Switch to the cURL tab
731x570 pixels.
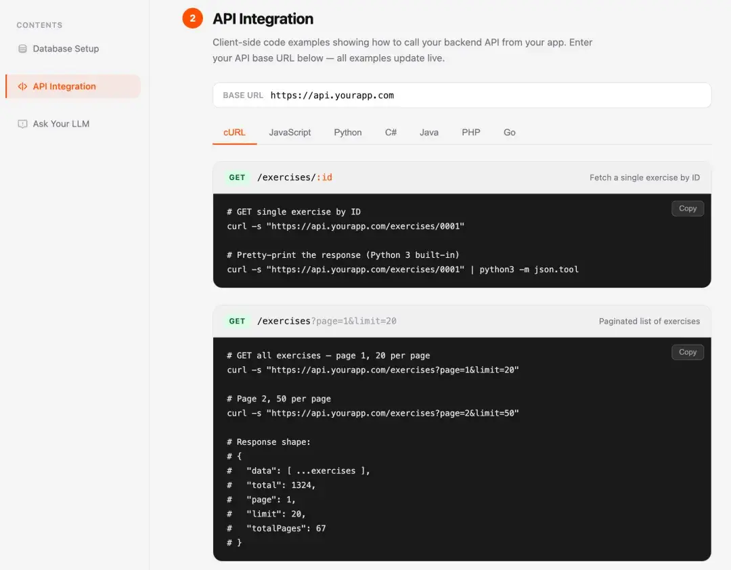[x=234, y=133]
